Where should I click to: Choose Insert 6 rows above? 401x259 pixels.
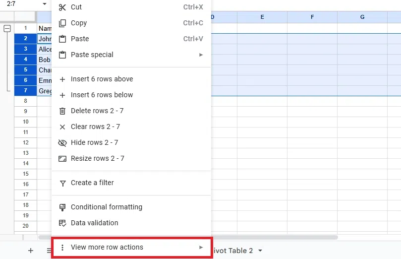pos(102,79)
